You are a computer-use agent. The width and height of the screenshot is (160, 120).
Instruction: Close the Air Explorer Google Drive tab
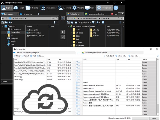(x=82, y=14)
